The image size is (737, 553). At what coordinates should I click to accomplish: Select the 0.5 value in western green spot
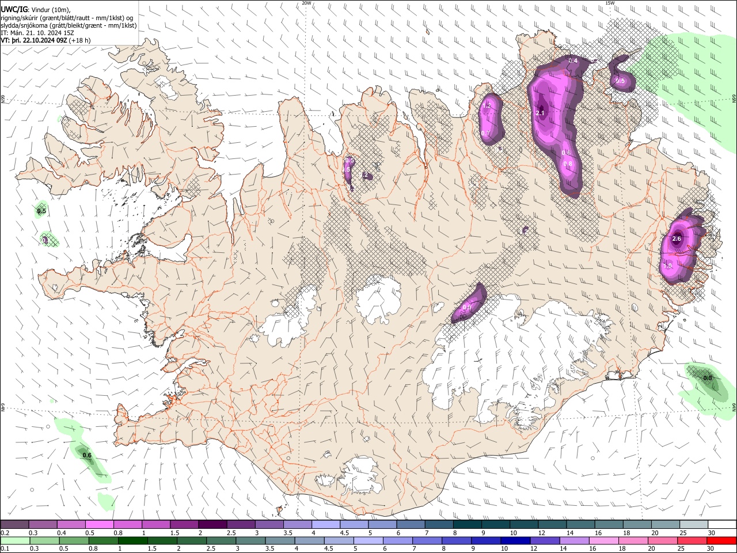click(41, 211)
